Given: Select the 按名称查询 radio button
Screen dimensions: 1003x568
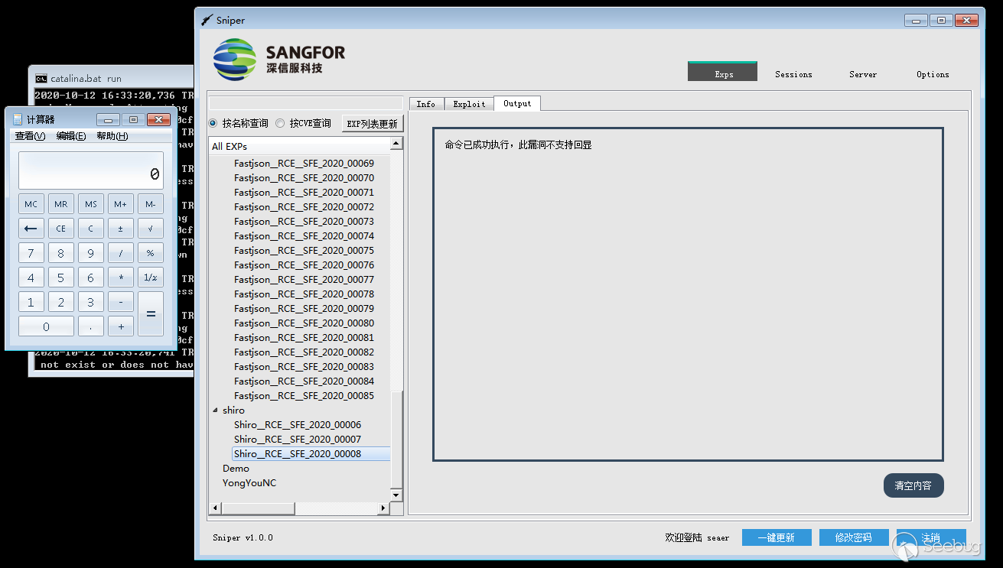Looking at the screenshot, I should click(x=213, y=123).
